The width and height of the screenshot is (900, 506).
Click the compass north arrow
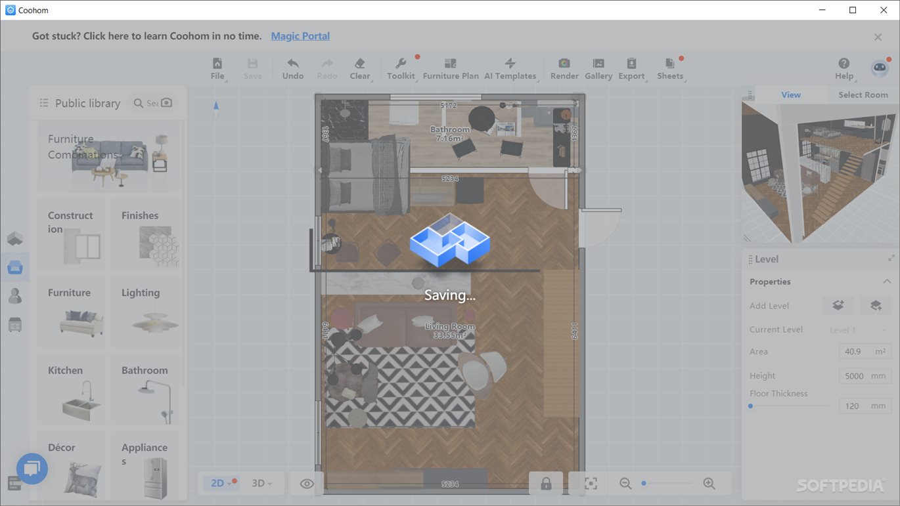[216, 106]
